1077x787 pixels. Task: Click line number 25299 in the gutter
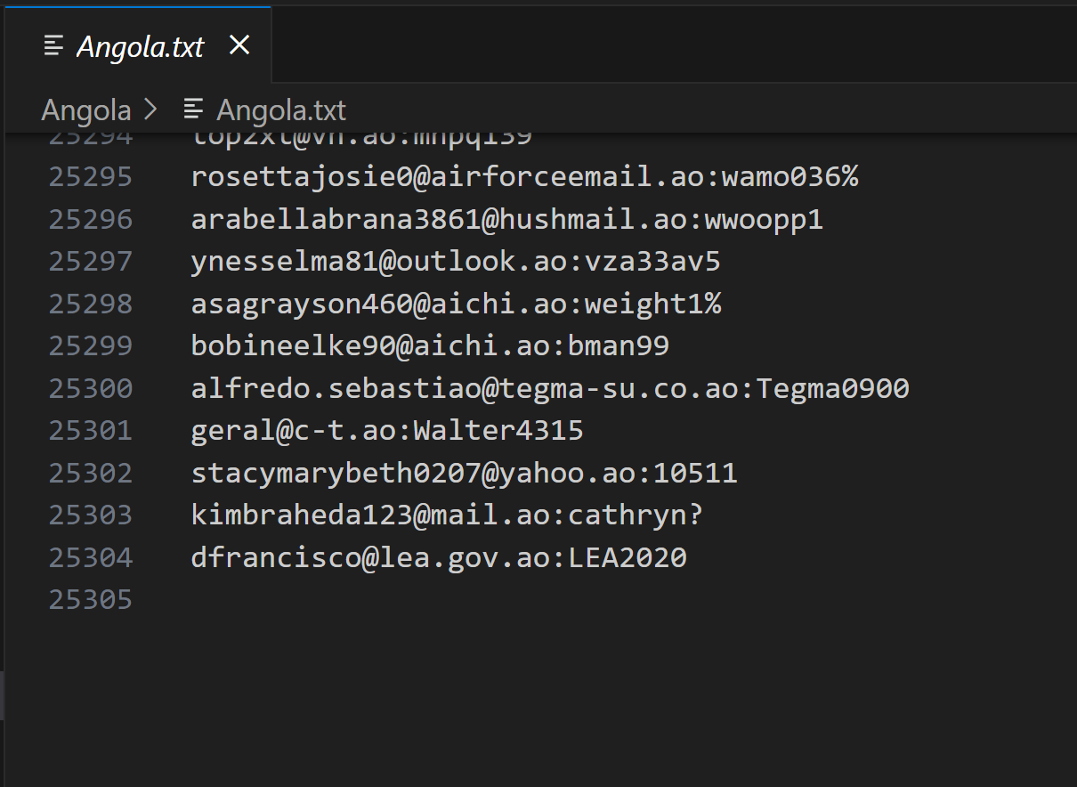pyautogui.click(x=91, y=345)
